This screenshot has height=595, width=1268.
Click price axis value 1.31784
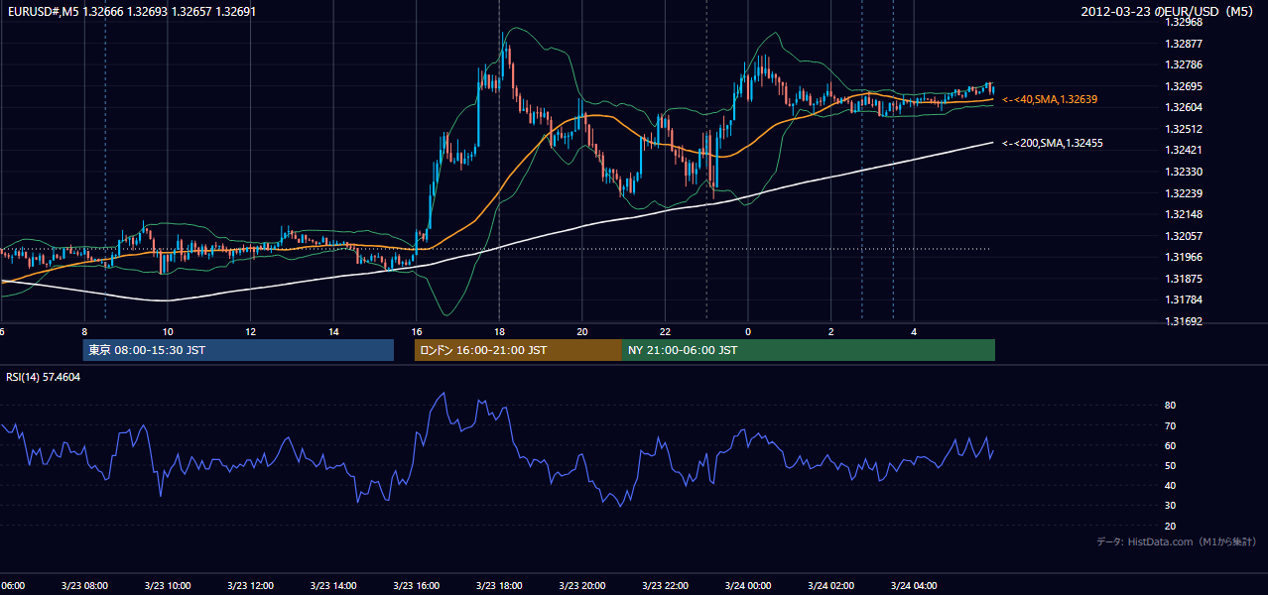coord(1185,299)
